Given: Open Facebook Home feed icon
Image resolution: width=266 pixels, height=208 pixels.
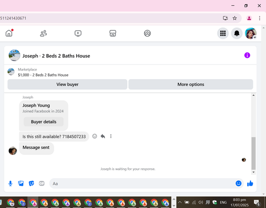Looking at the screenshot, I should (x=9, y=33).
